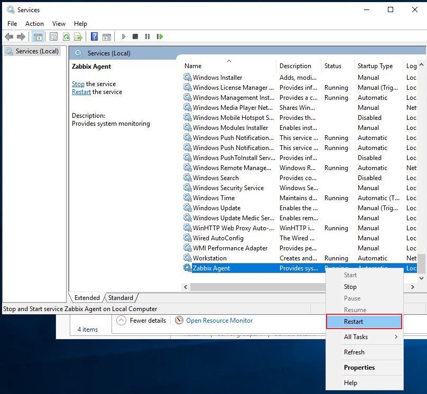Select the Windows Update service row
Viewport: 427px width, 394px height.
pyautogui.click(x=300, y=208)
